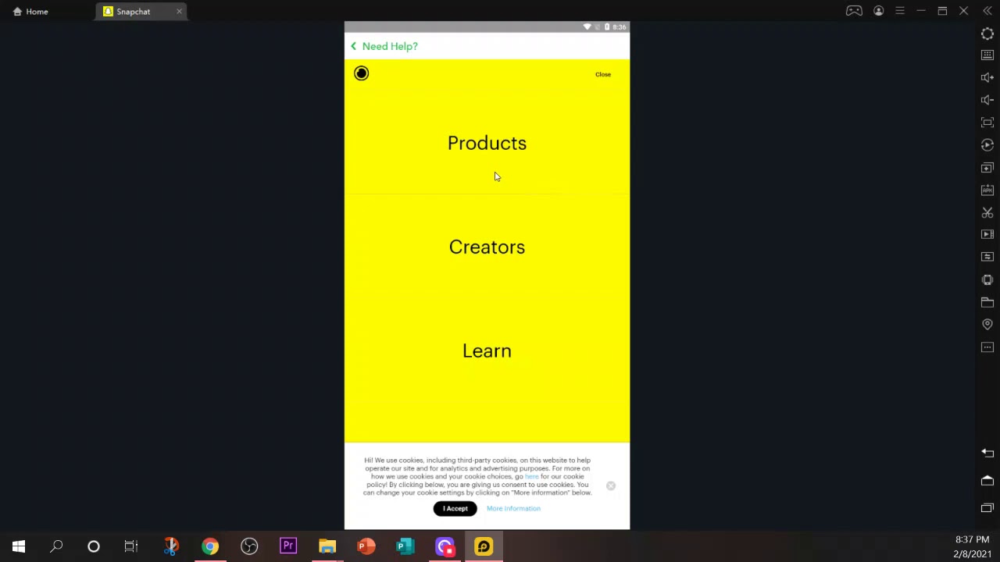
Task: Click user account icon in title bar
Action: [x=879, y=11]
